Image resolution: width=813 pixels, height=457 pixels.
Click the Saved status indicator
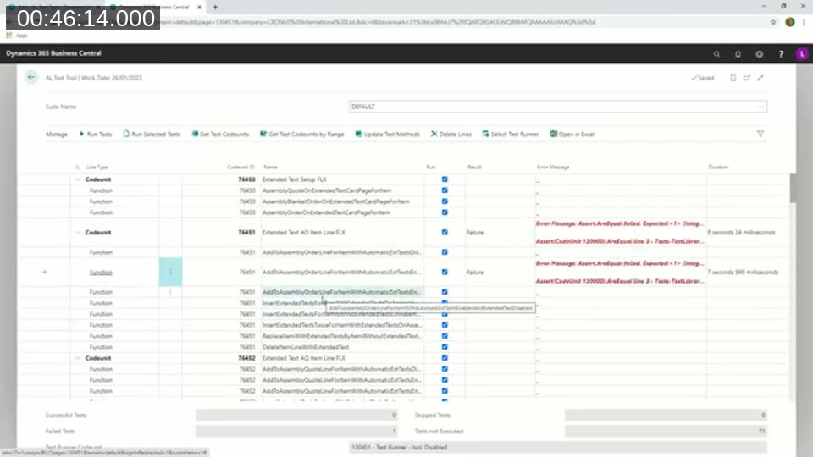(703, 78)
